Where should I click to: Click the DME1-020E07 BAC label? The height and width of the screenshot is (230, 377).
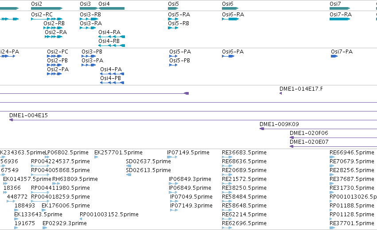[x=309, y=142]
